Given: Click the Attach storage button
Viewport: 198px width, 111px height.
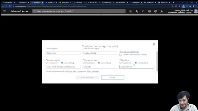Looking at the screenshot, I should [x=87, y=77].
